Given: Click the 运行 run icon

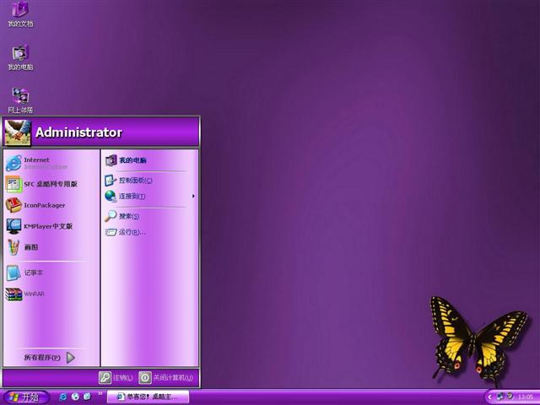Looking at the screenshot, I should click(111, 233).
